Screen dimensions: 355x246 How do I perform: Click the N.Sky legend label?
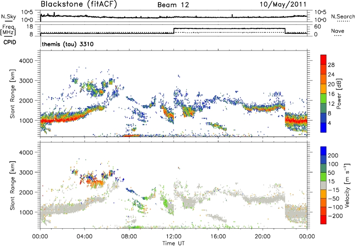coord(8,16)
